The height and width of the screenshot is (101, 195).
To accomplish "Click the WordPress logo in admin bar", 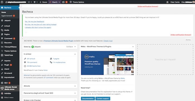I will (x=2, y=2).
